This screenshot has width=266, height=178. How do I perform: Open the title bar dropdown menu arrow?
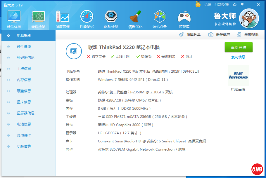[242, 5]
